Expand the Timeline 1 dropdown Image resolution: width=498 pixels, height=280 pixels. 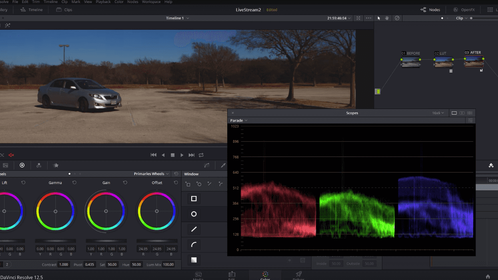[x=178, y=18]
